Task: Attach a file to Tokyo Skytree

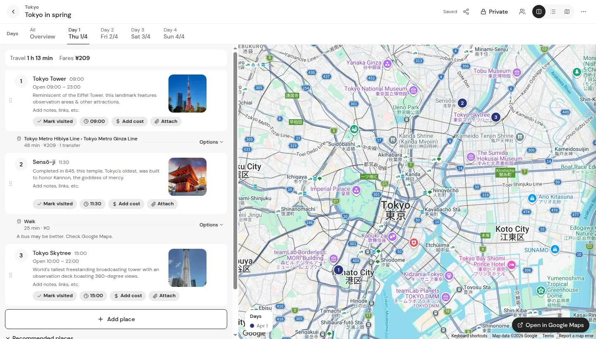Action: tap(164, 296)
